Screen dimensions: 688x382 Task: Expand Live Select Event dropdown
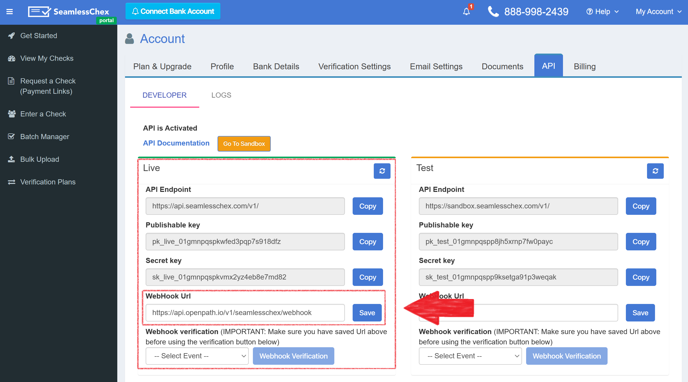[197, 356]
